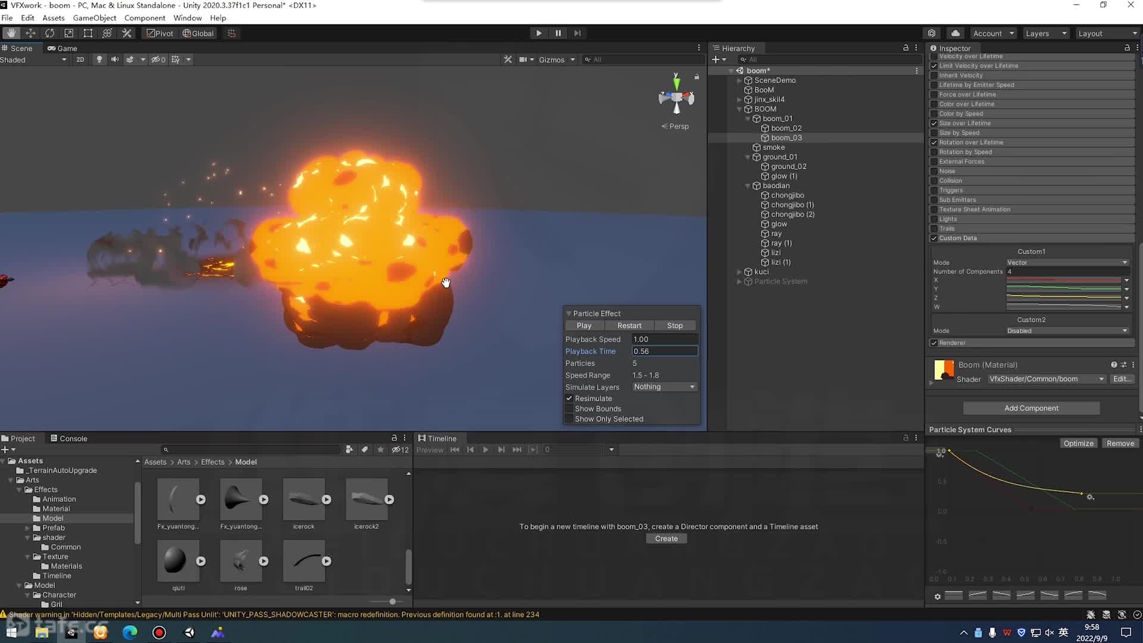Expand kuci object in Hierarchy
The image size is (1143, 643).
coord(739,272)
